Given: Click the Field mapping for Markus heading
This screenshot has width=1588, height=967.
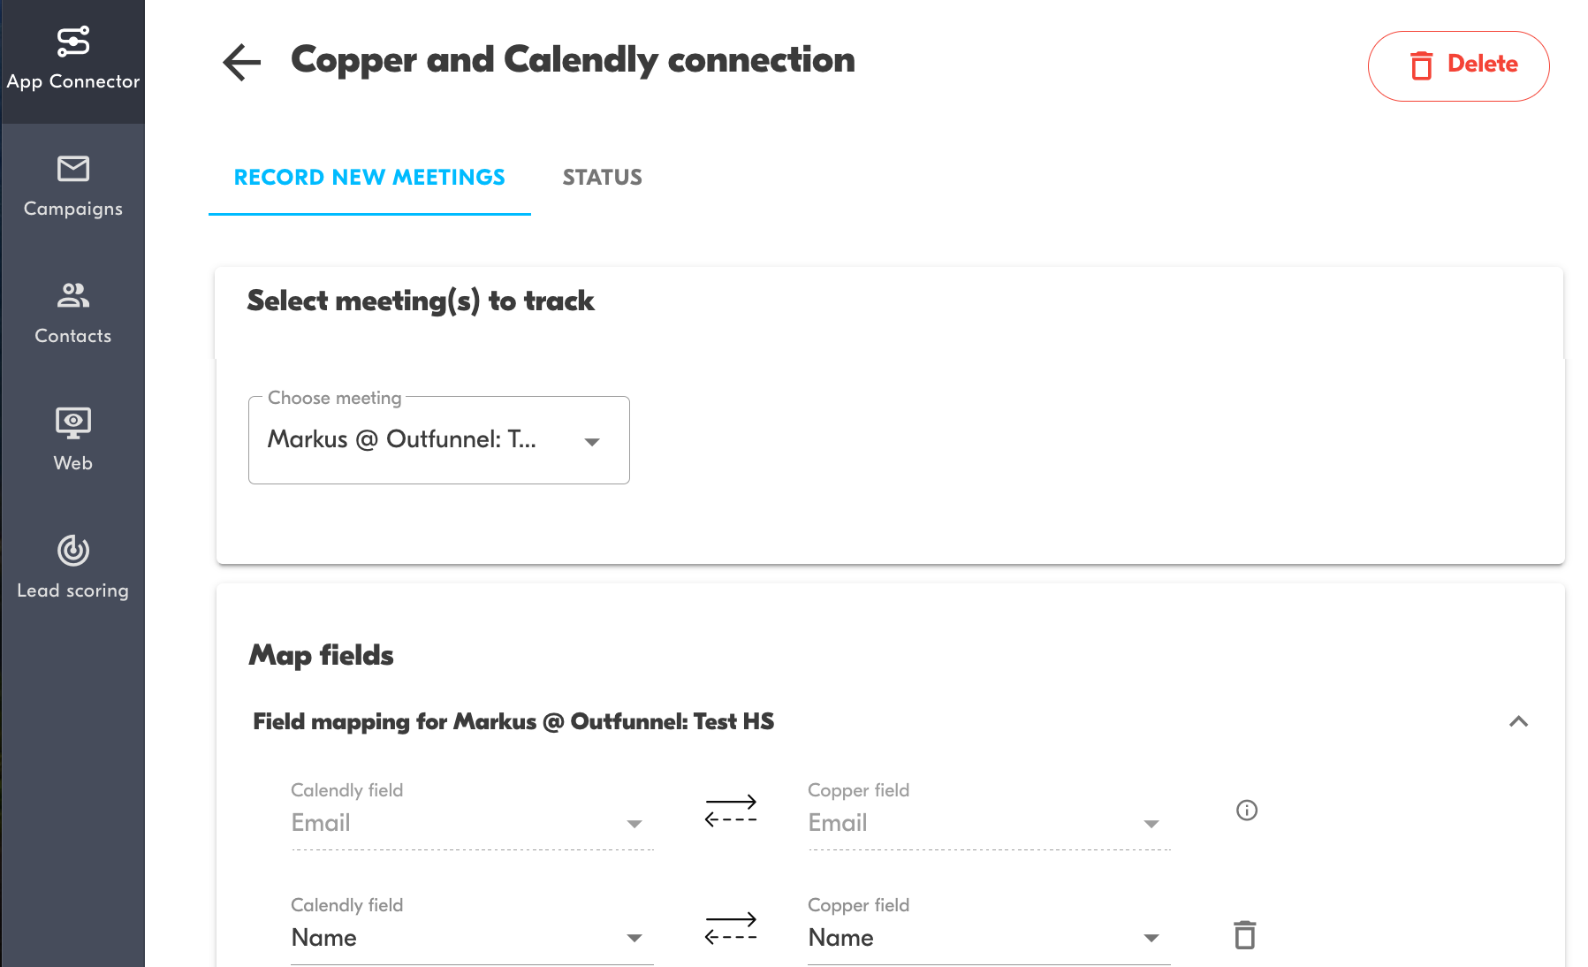Looking at the screenshot, I should coord(513,721).
